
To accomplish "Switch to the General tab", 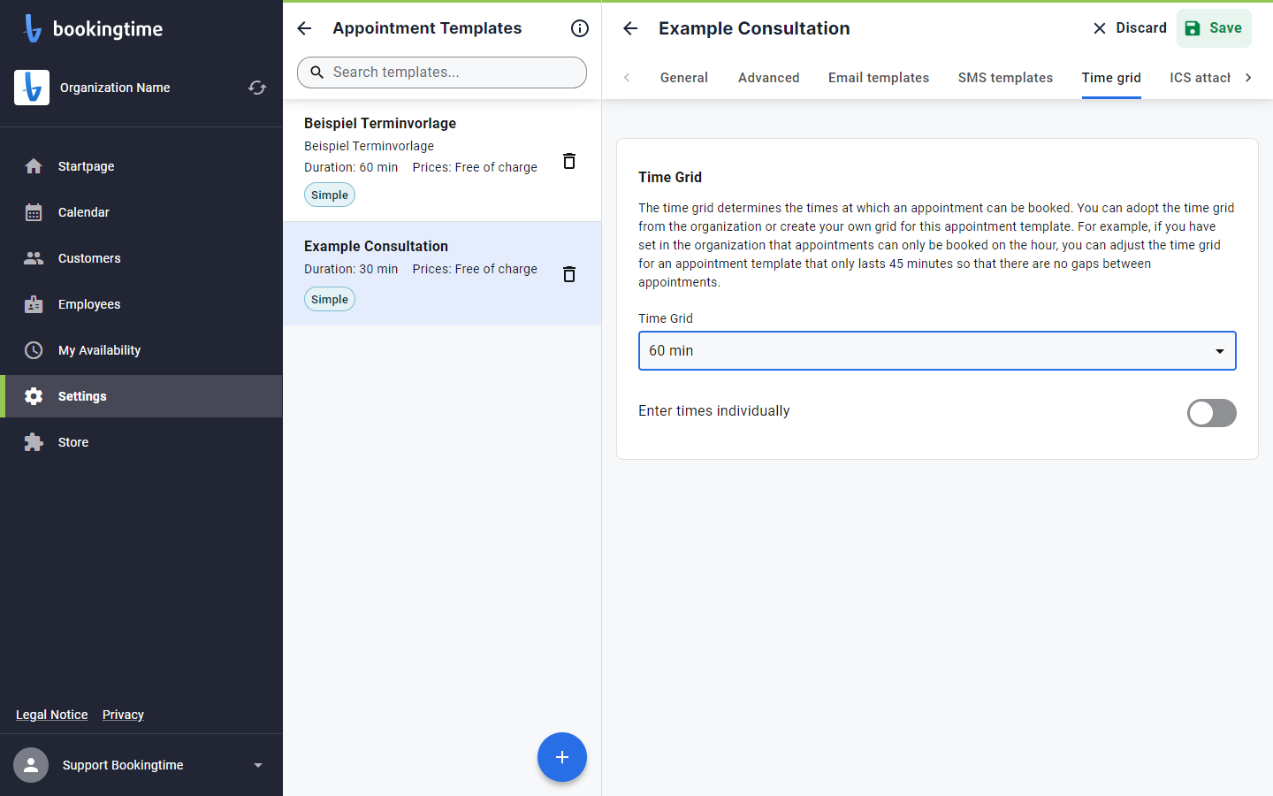I will click(x=684, y=78).
